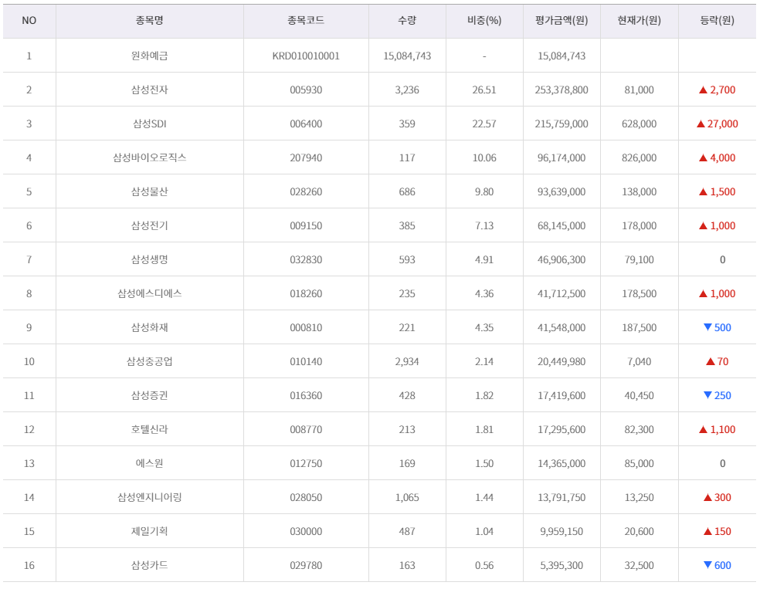Select the 삼성전자 stock name
760x589 pixels.
click(149, 90)
